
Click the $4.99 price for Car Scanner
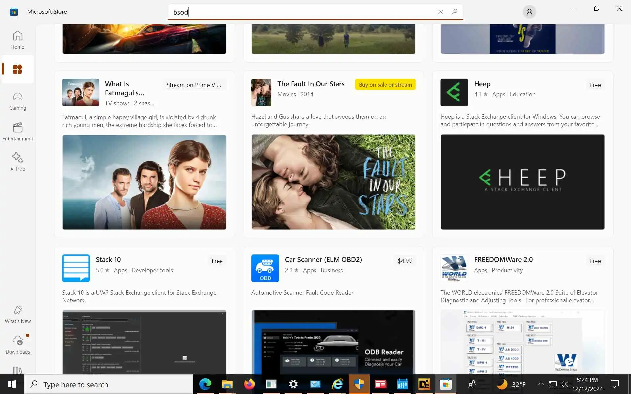point(405,261)
